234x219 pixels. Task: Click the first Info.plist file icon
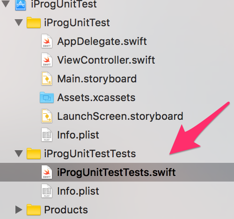tap(47, 135)
